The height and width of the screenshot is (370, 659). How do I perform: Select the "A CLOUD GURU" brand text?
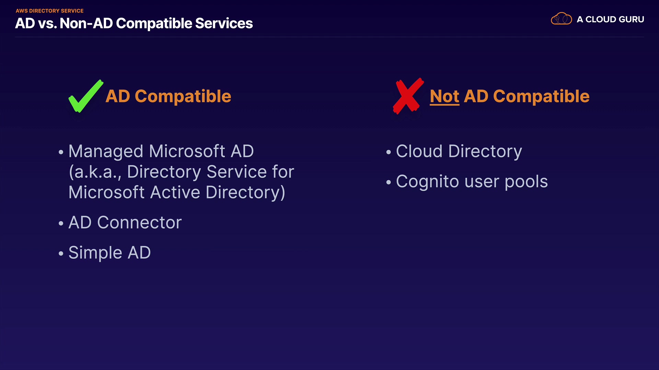(610, 20)
